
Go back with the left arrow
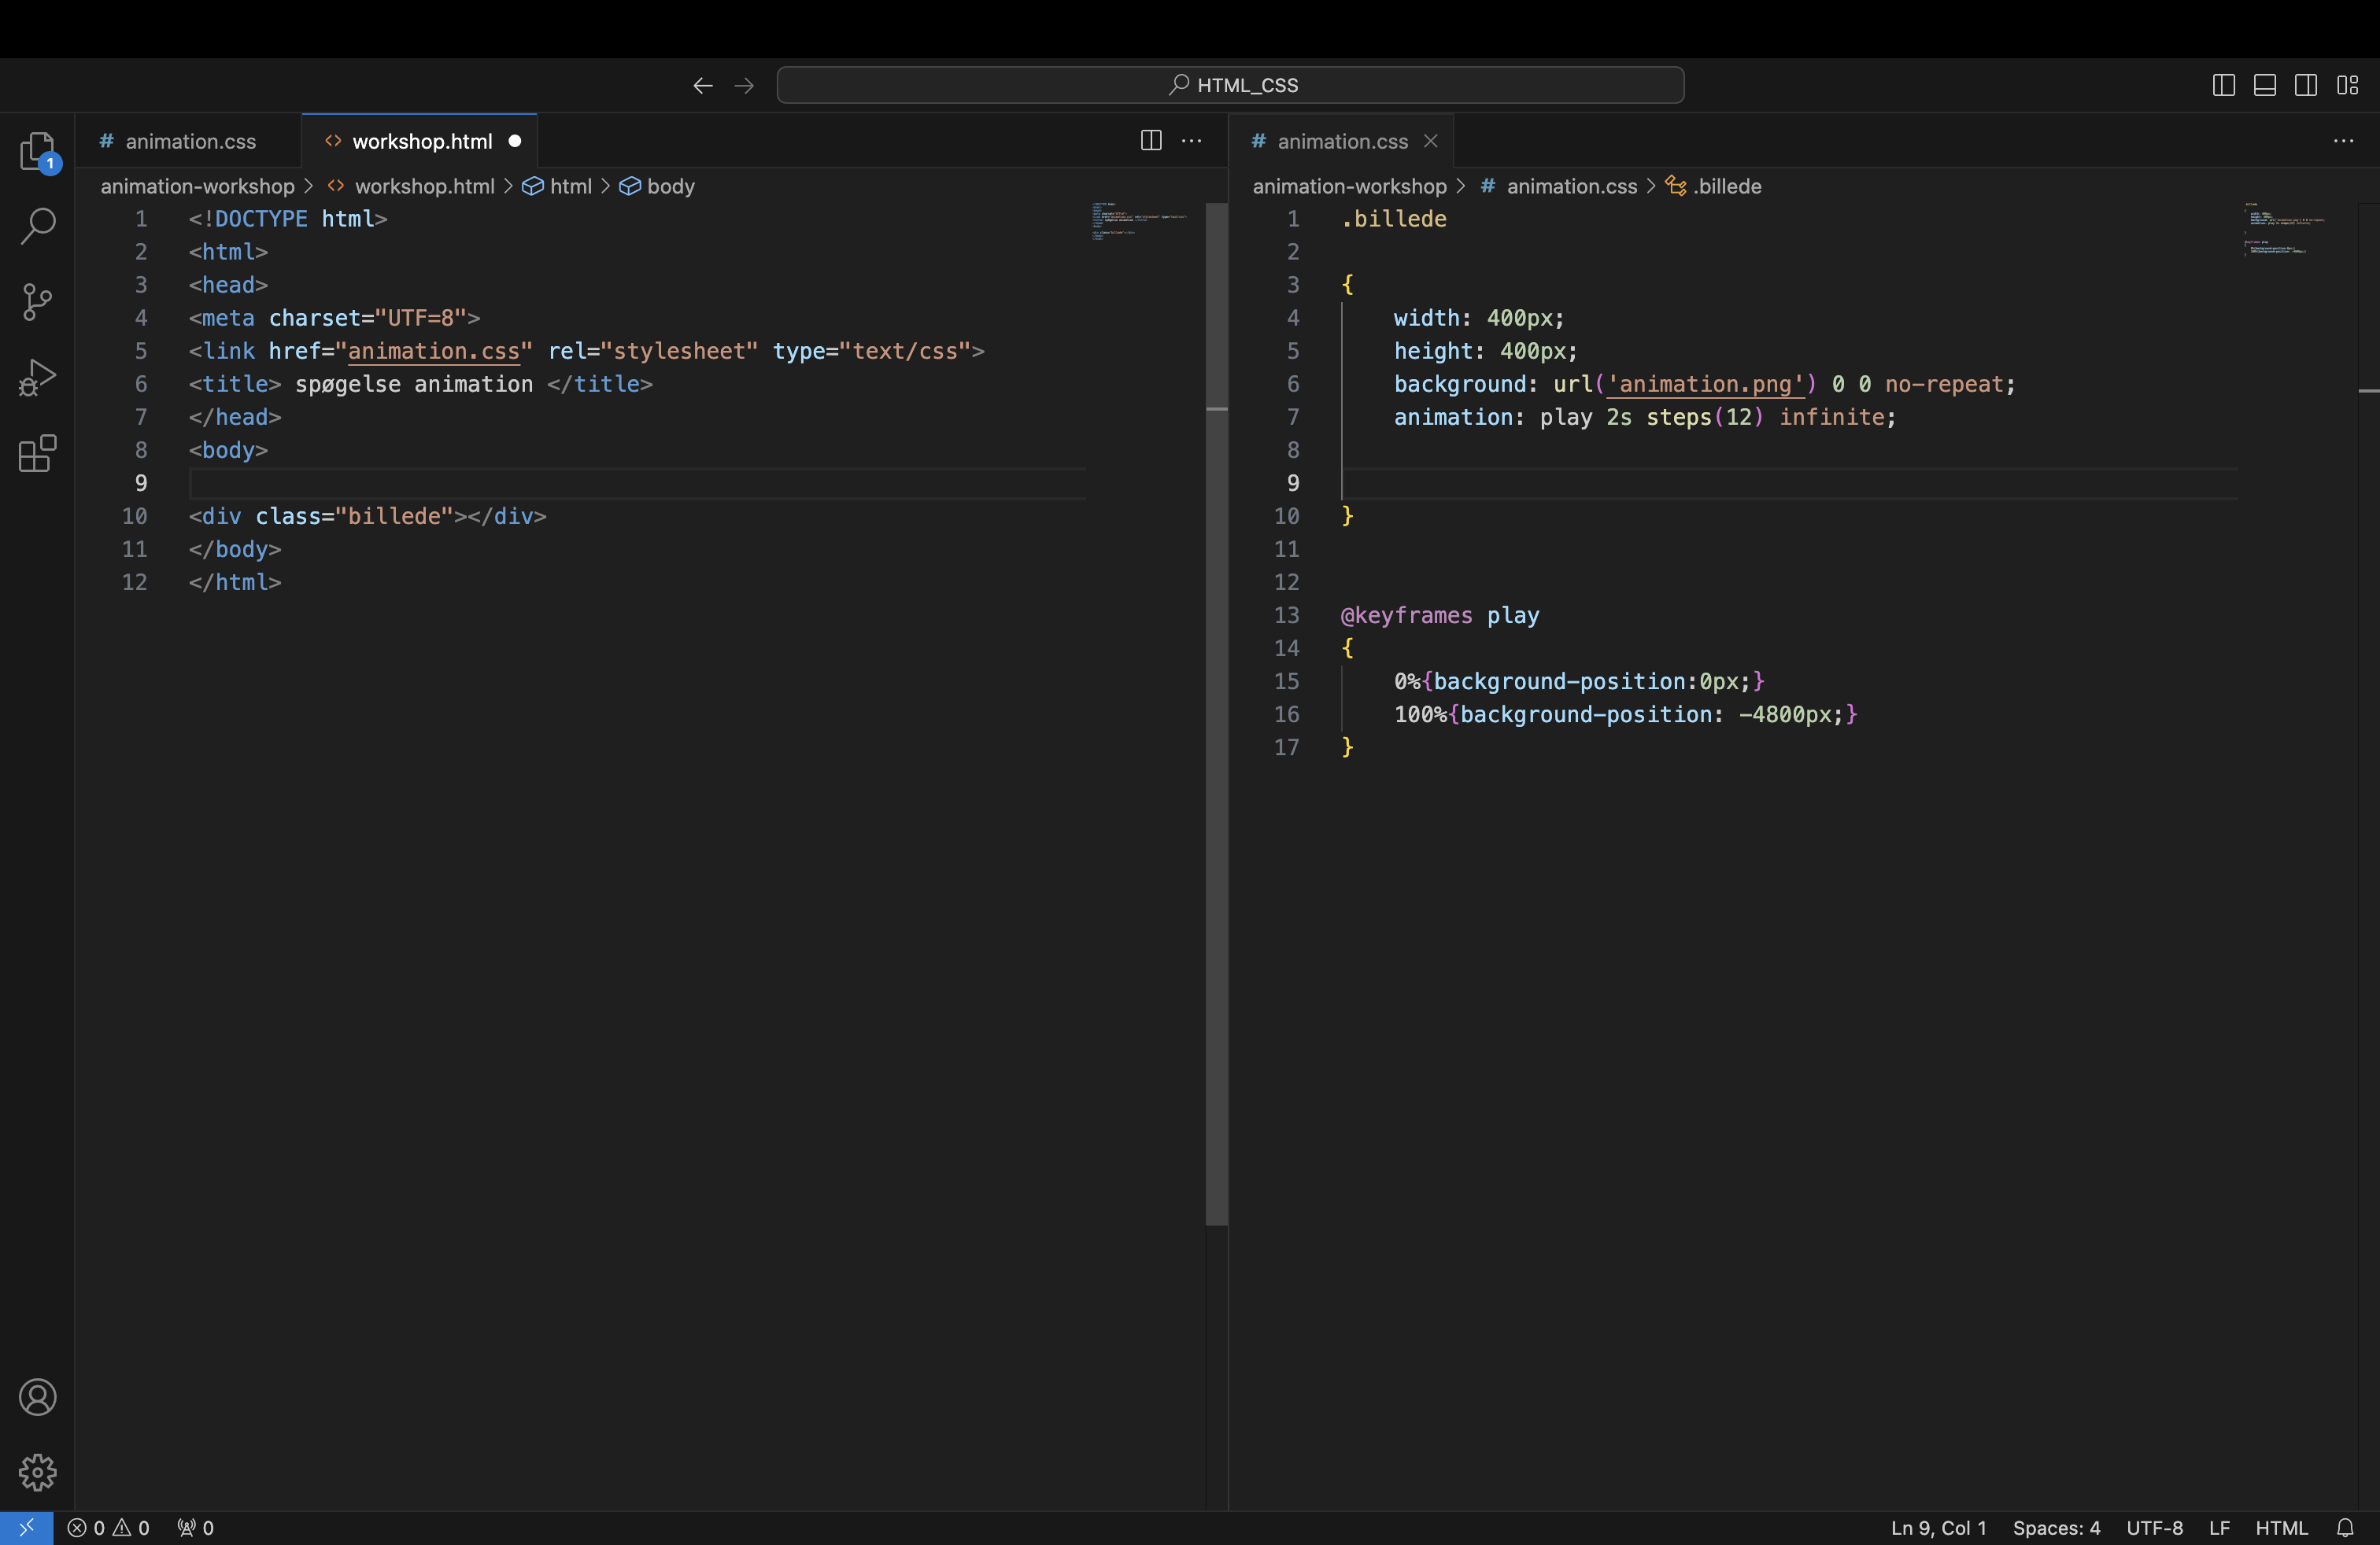703,86
